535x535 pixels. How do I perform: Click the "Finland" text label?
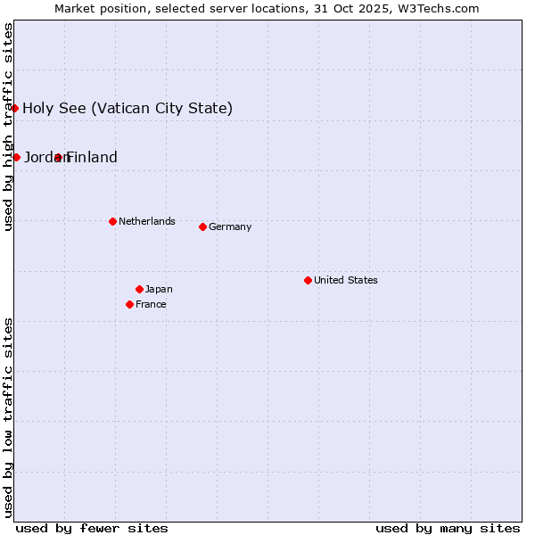tap(94, 157)
